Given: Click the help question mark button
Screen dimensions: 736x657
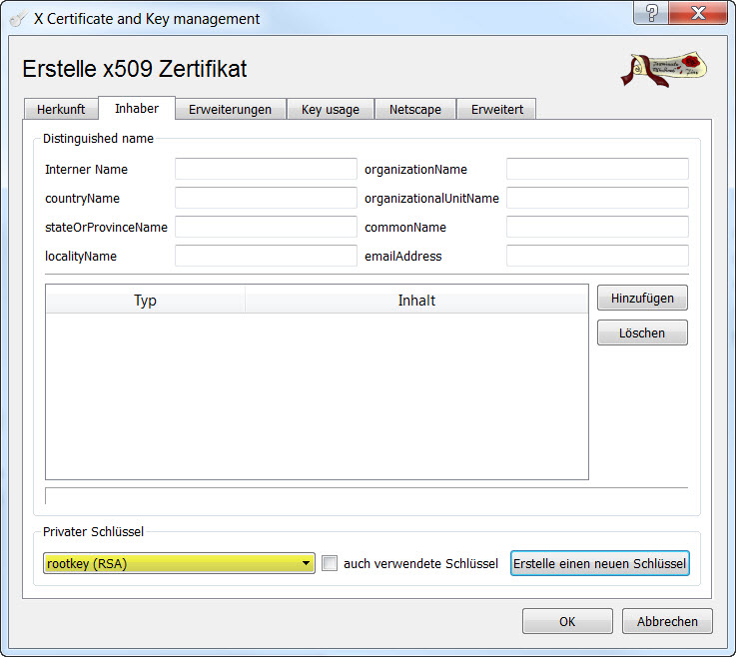Looking at the screenshot, I should tap(651, 14).
